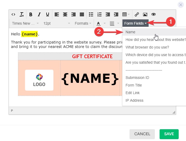Open the Times New Roman font dropdown

click(x=25, y=23)
